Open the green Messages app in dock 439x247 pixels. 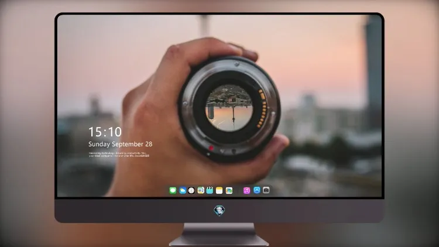pos(173,190)
